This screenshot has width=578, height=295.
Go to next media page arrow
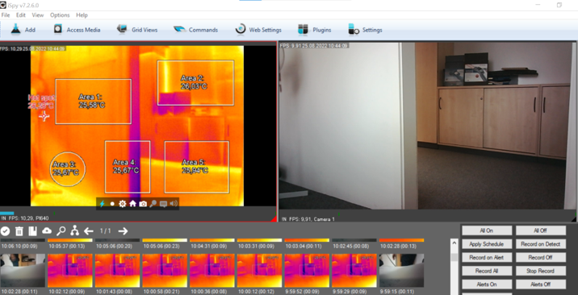(x=124, y=231)
